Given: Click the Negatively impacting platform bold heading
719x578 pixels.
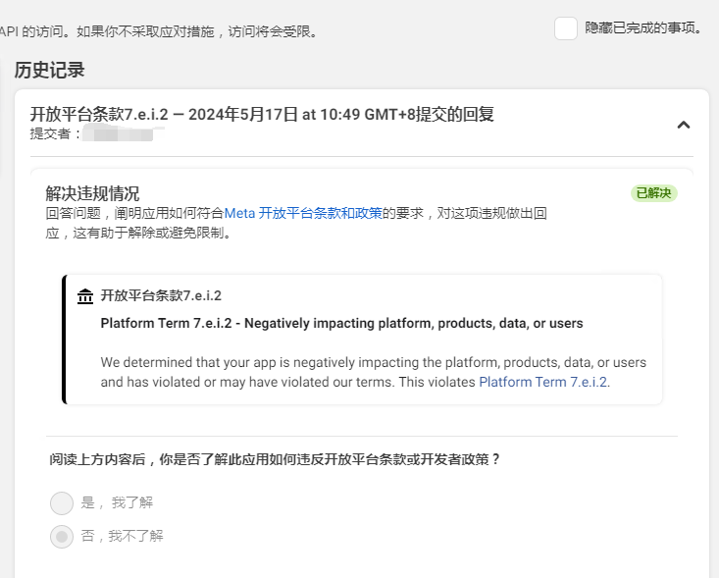Looking at the screenshot, I should pyautogui.click(x=341, y=324).
